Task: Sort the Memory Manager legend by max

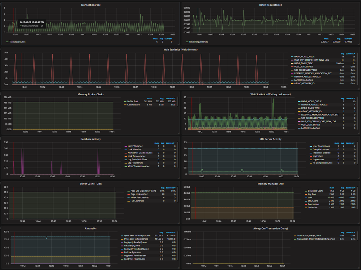Action: click(331, 188)
